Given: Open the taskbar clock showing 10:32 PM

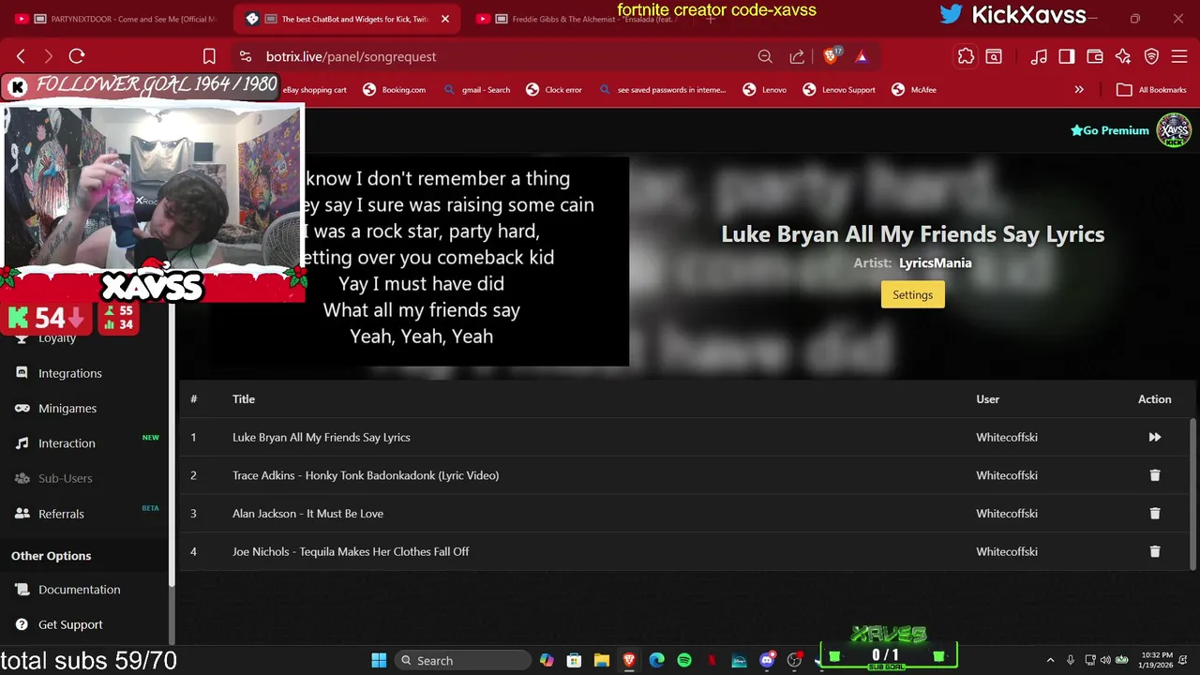Looking at the screenshot, I should click(x=1157, y=660).
